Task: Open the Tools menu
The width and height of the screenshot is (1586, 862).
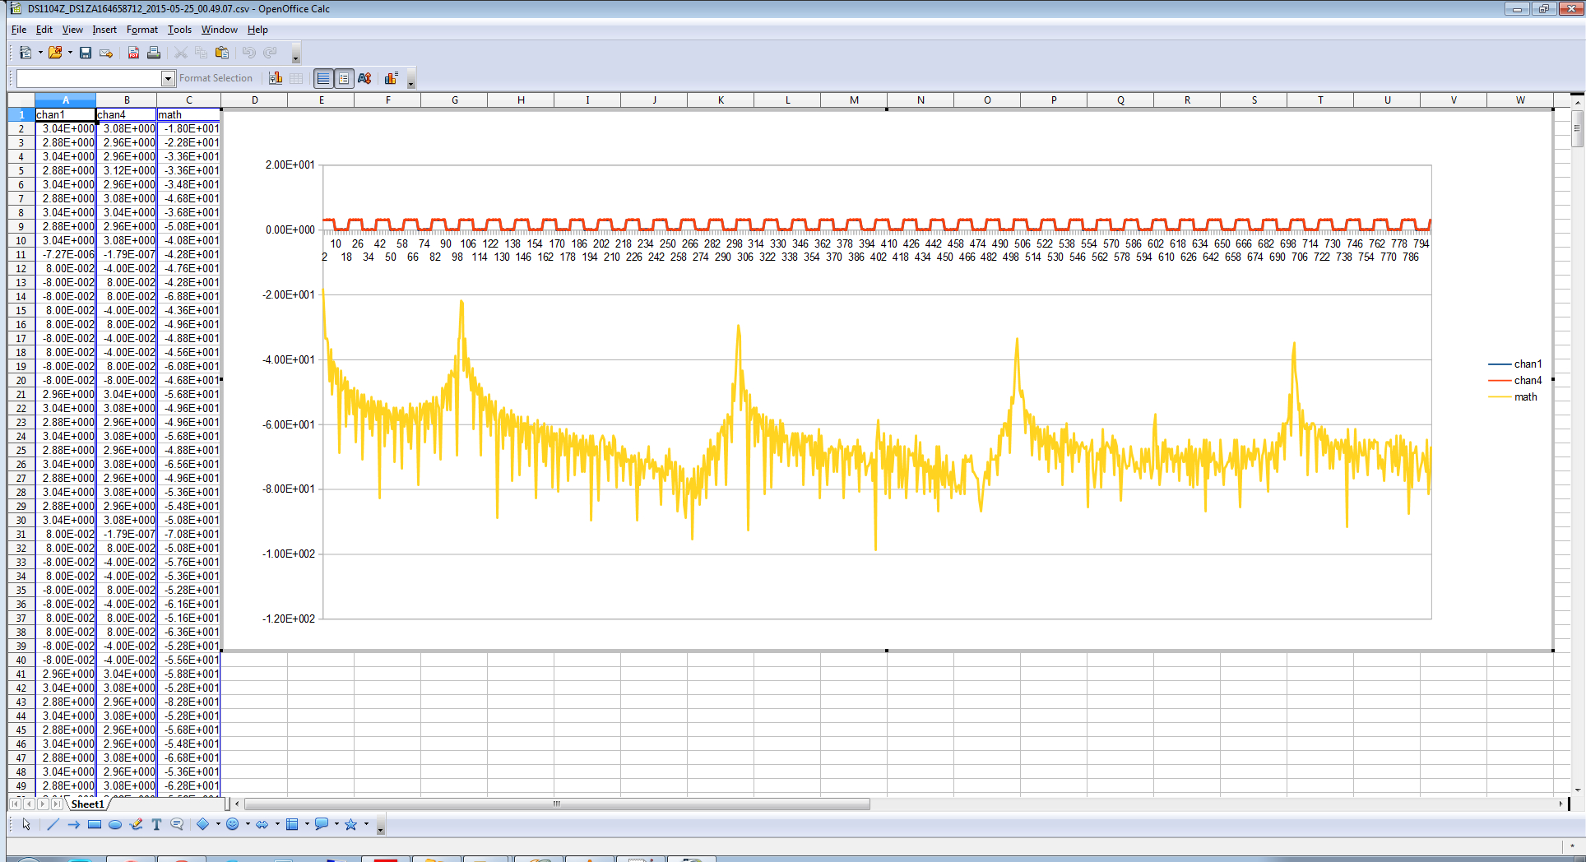Action: 179,30
